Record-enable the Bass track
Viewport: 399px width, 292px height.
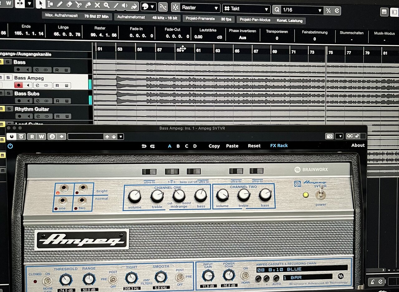coord(18,69)
